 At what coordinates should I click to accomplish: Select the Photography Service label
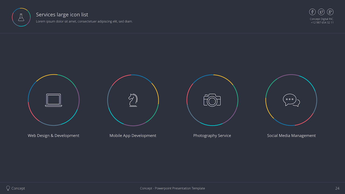pos(212,136)
